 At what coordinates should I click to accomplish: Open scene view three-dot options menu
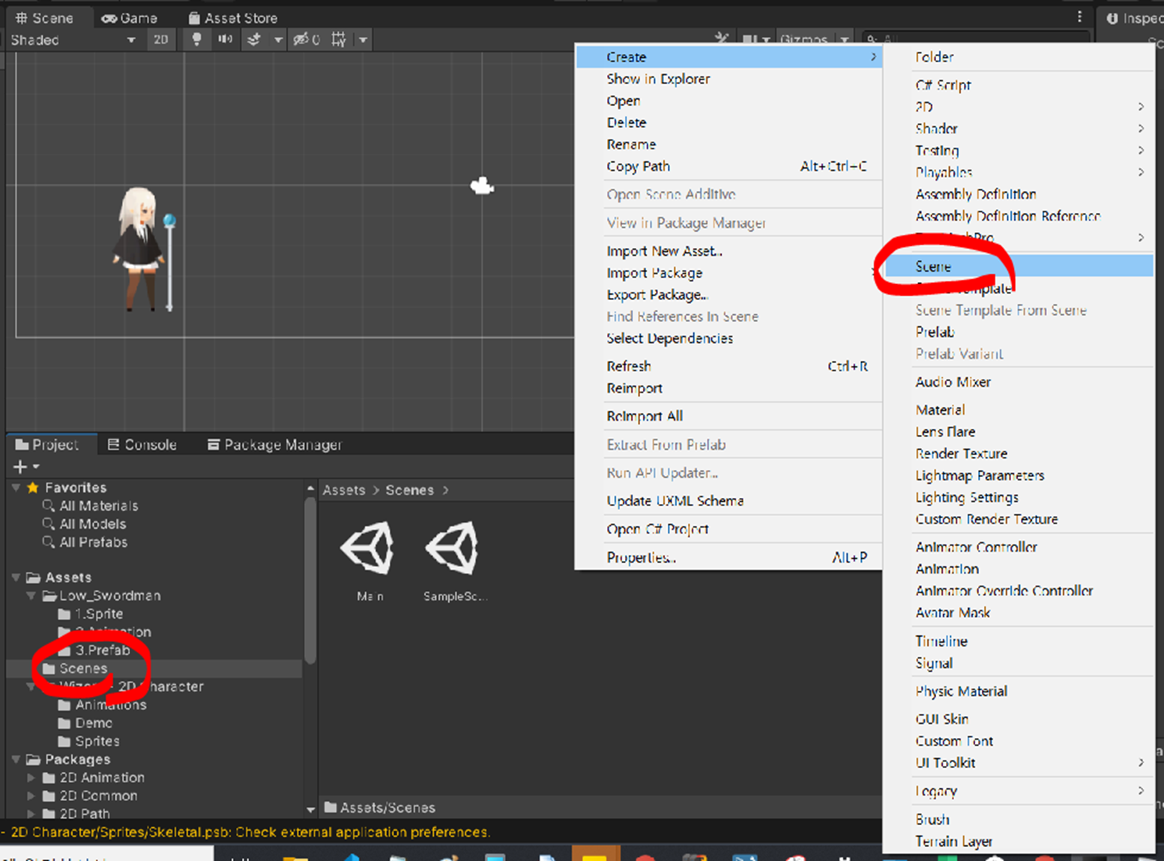tap(1079, 16)
